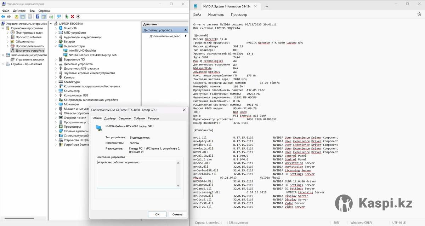Viewport: 425px width, 226px height.
Task: Open the Изменить menu in Notepad
Action: pos(216,15)
